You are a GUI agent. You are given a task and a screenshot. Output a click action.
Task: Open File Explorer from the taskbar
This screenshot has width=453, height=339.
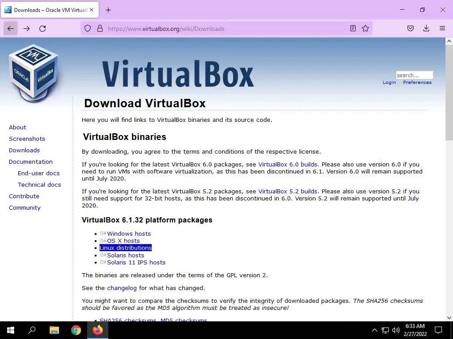(x=54, y=330)
